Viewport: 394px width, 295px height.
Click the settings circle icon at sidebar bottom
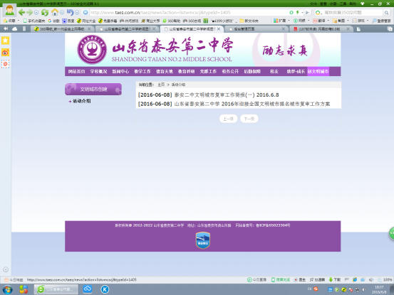6,269
